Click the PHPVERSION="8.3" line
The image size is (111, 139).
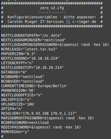pyautogui.click(x=18, y=54)
